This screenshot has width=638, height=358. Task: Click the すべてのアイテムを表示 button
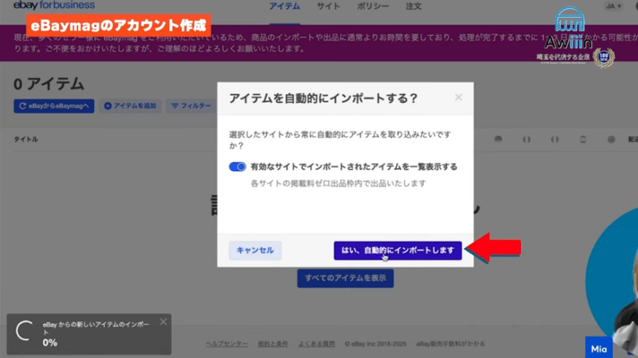[x=345, y=278]
